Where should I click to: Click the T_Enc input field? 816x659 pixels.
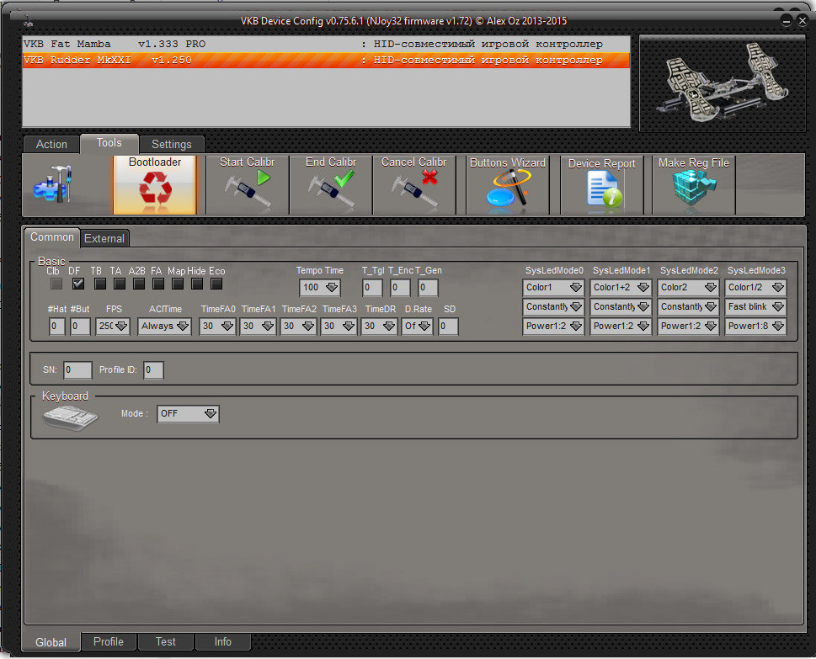tap(400, 287)
